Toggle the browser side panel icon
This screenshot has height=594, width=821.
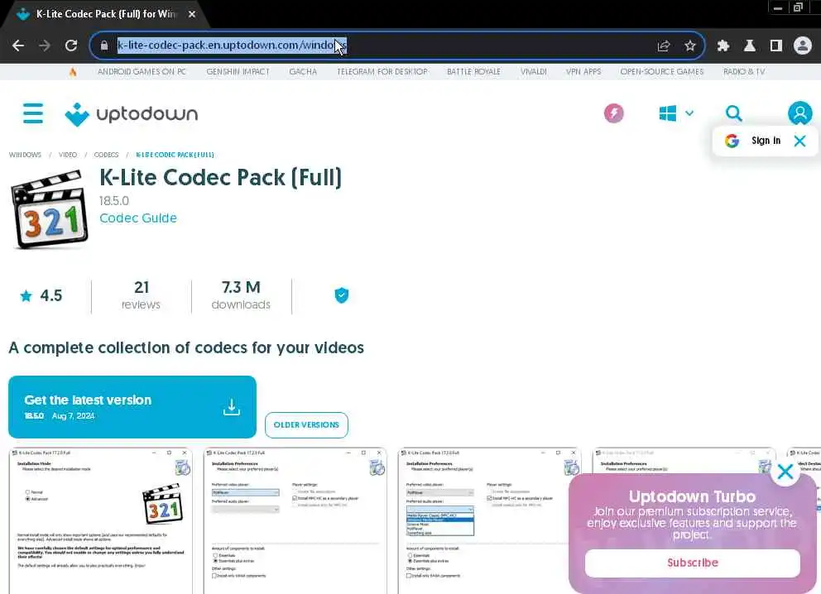776,46
